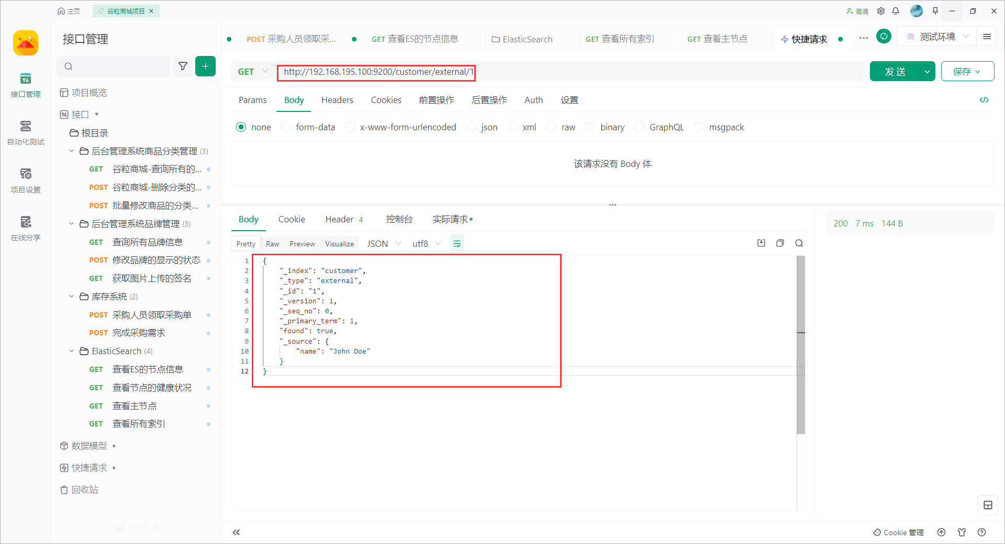Open the 测试环境 environment dropdown
Screen dimensions: 1005x544
click(937, 37)
